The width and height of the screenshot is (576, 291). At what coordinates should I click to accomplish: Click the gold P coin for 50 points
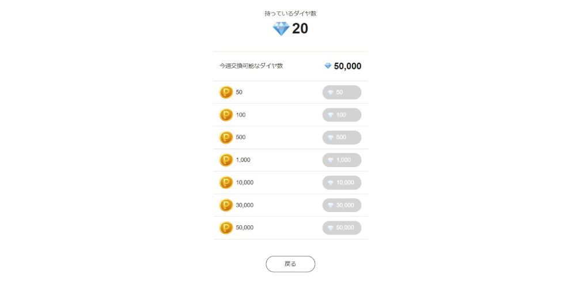point(226,92)
